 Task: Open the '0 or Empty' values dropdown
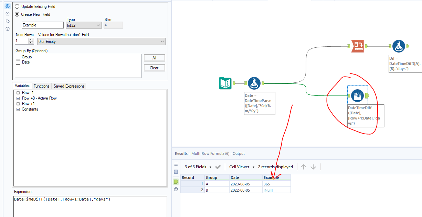coord(101,42)
